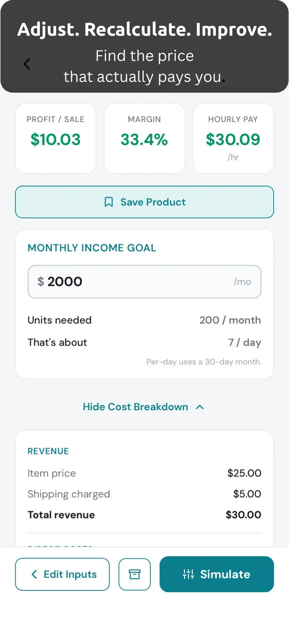
Task: Click the Units needed value 200 / month
Action: 230,320
